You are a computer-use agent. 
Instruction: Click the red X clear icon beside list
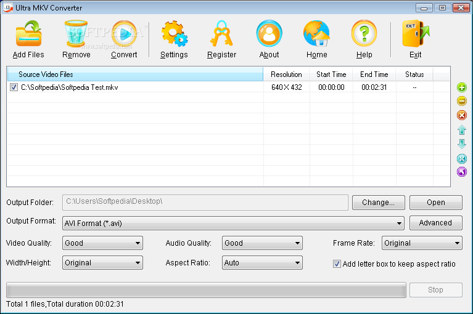tap(461, 115)
